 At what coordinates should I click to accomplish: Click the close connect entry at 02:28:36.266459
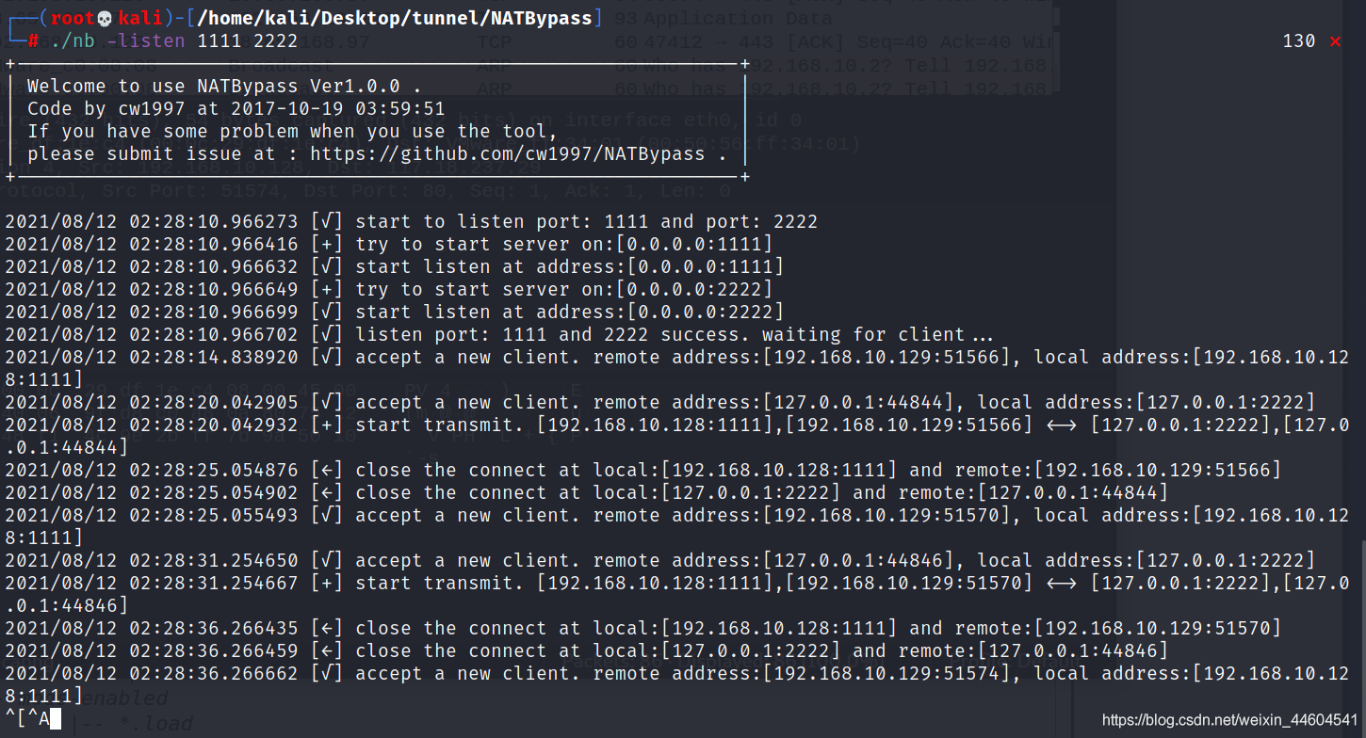587,651
